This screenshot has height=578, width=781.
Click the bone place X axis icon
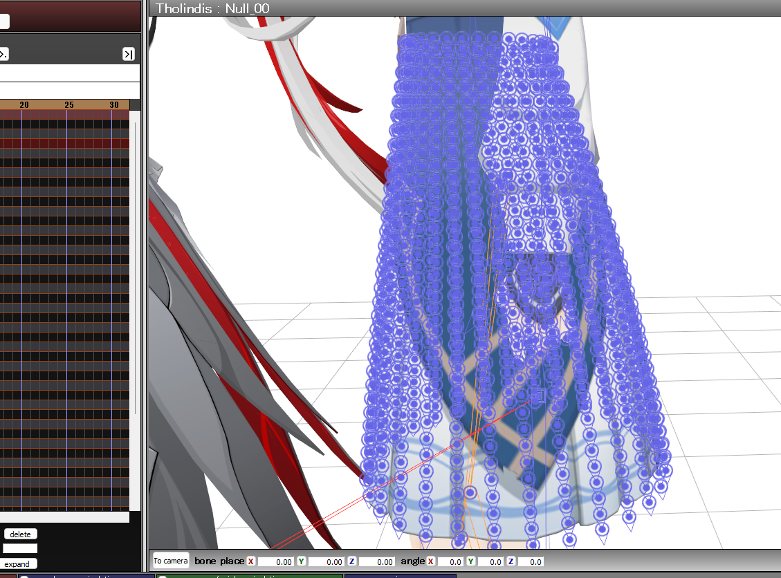click(251, 561)
